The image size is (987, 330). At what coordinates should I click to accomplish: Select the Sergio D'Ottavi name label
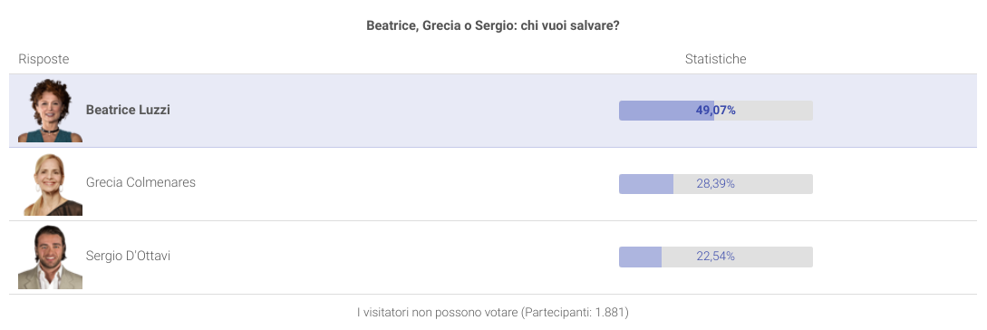(128, 257)
